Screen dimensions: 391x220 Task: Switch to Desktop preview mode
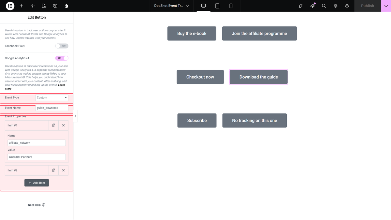click(x=204, y=6)
